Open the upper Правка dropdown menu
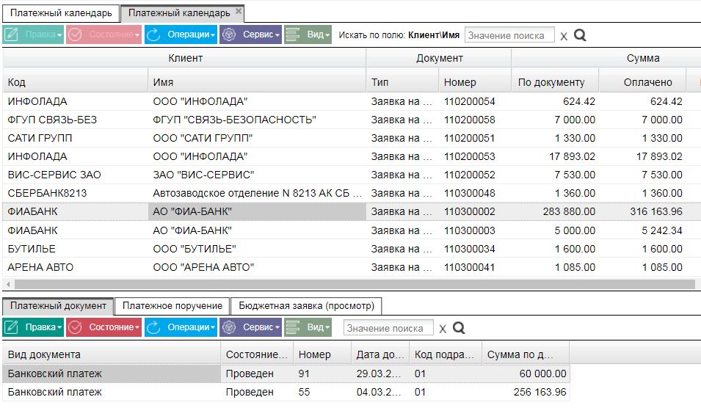701x408 pixels. 33,34
